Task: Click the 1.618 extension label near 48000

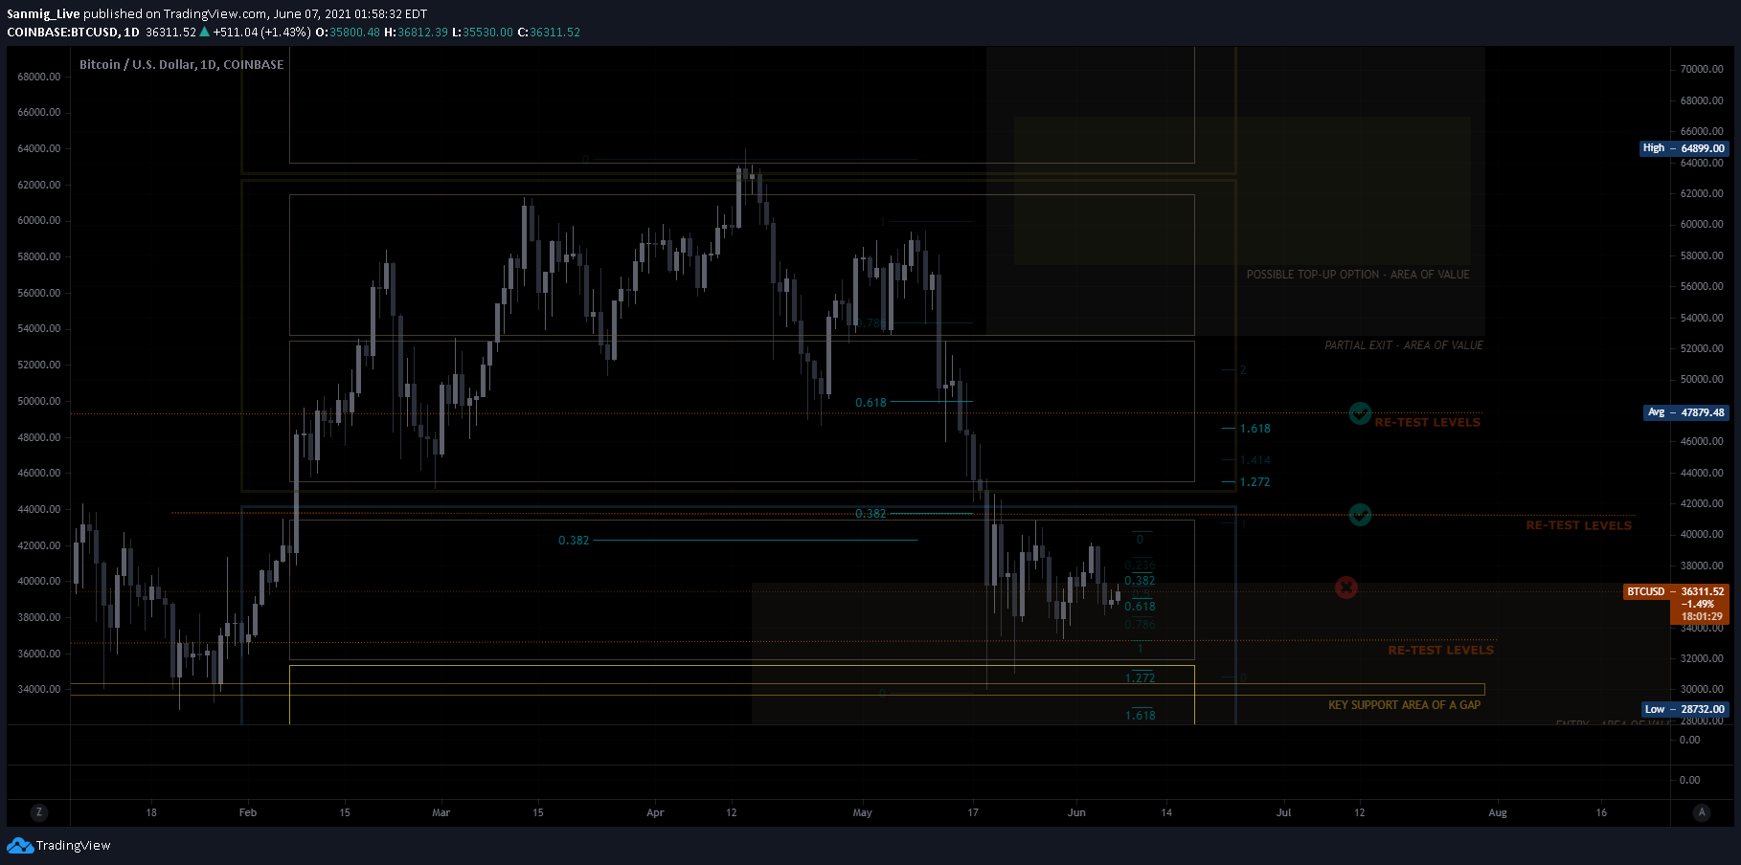Action: 1255,429
